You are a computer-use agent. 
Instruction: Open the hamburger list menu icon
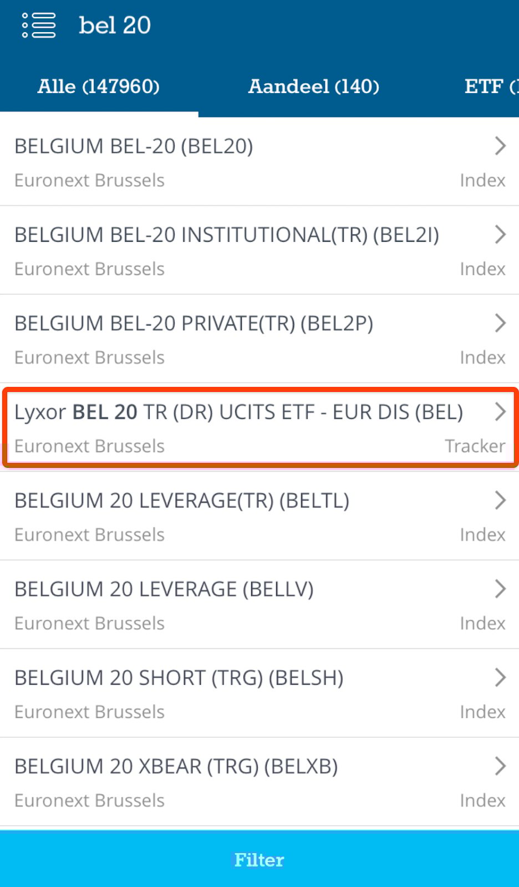tap(39, 26)
